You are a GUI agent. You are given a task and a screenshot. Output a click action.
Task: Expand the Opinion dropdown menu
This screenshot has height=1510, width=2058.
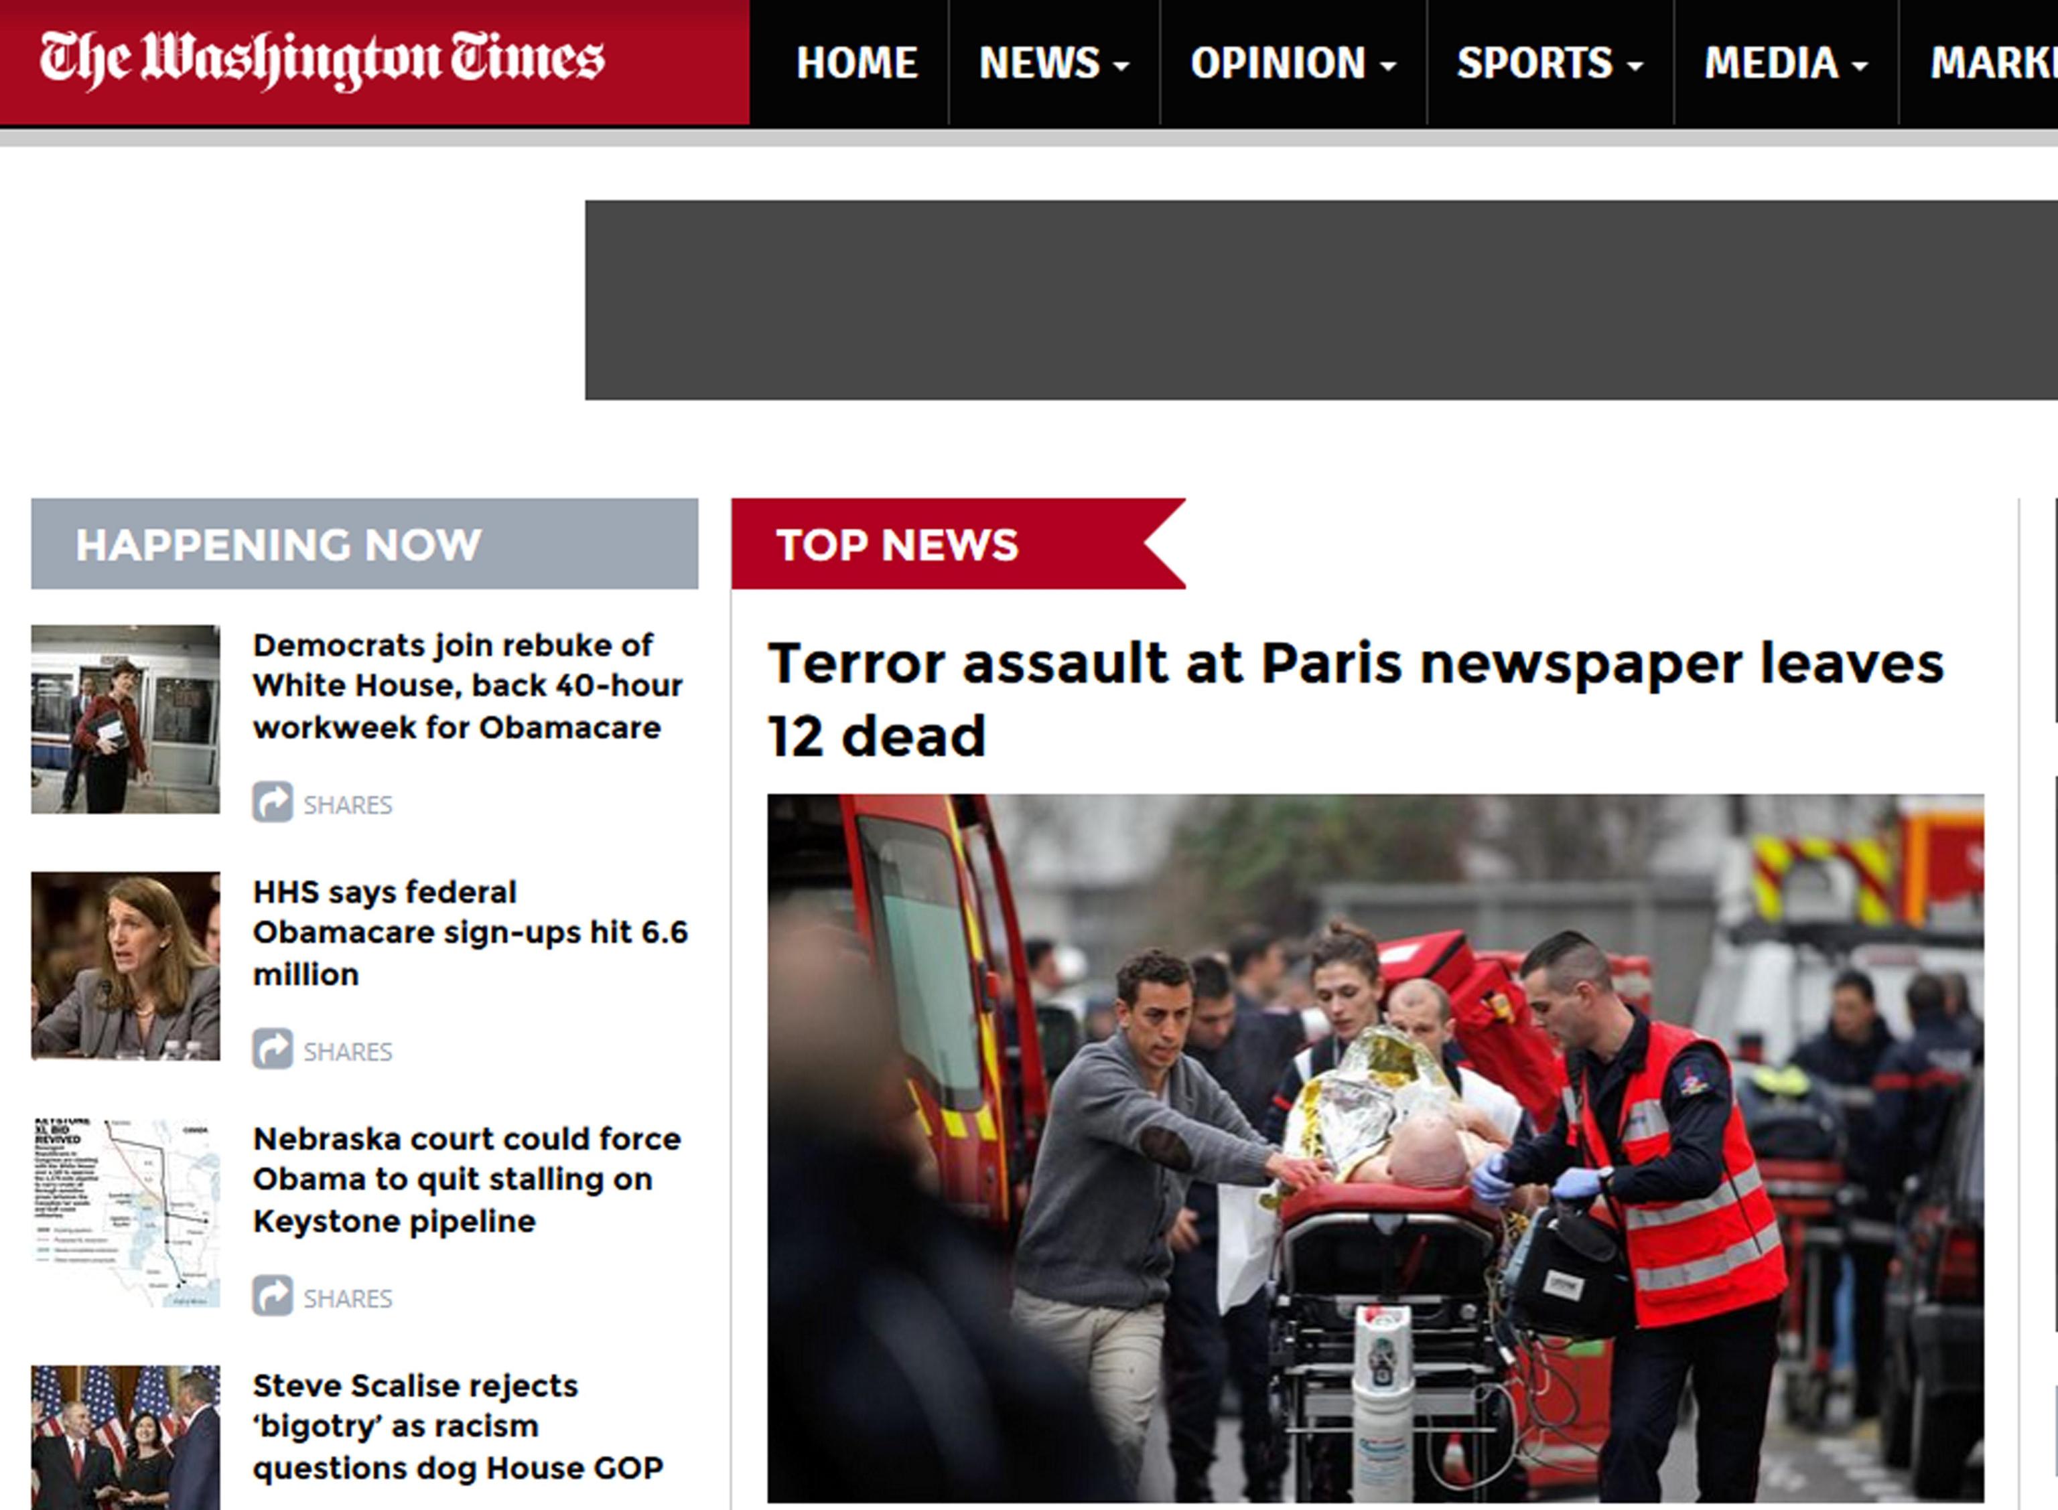[x=1292, y=63]
